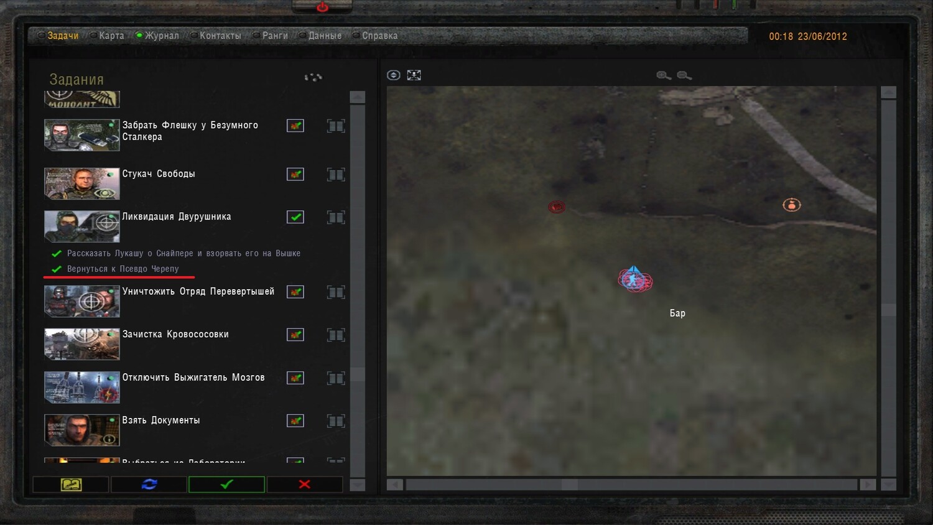The image size is (933, 525).
Task: Toggle map marker for Ликвидация Двурушника
Action: [x=295, y=217]
